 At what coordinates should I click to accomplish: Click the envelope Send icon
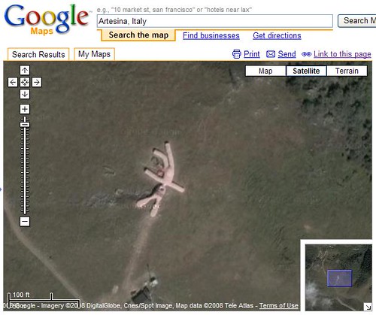coord(271,54)
